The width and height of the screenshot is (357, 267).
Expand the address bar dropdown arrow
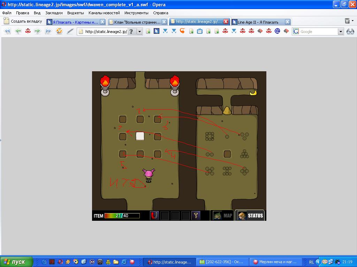click(x=139, y=32)
